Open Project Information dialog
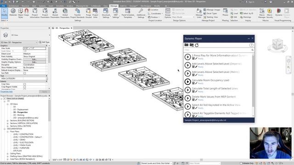 tap(35, 13)
